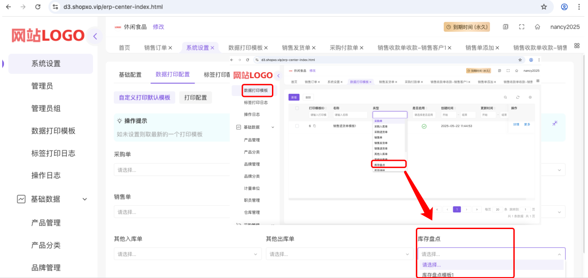Viewport: 588px width, 278px height.
Task: Click the 修改 link next to 休闲食品
Action: (159, 27)
